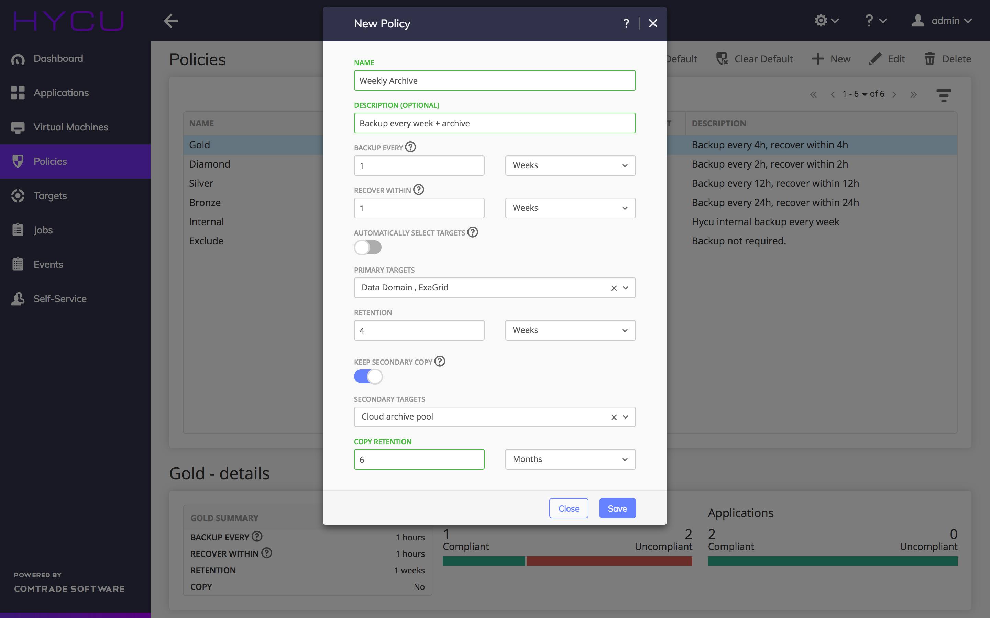Click the Backup Every help icon

pyautogui.click(x=410, y=147)
